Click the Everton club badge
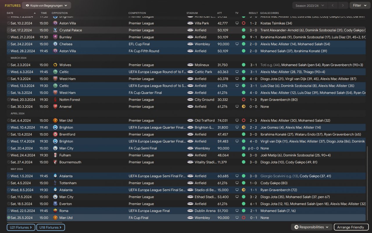The image size is (372, 233). [x=55, y=204]
